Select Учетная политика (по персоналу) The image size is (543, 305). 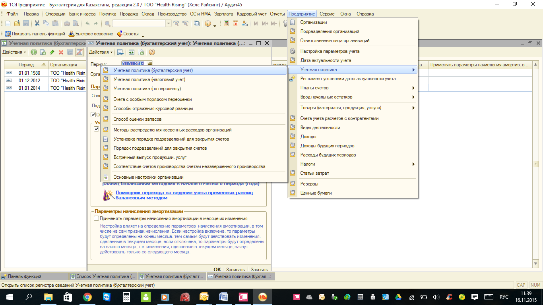(x=194, y=89)
